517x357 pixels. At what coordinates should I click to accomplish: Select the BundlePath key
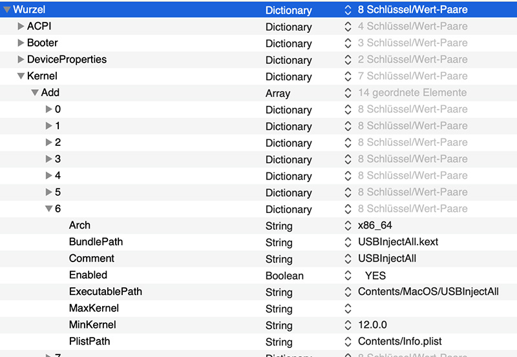pos(96,242)
